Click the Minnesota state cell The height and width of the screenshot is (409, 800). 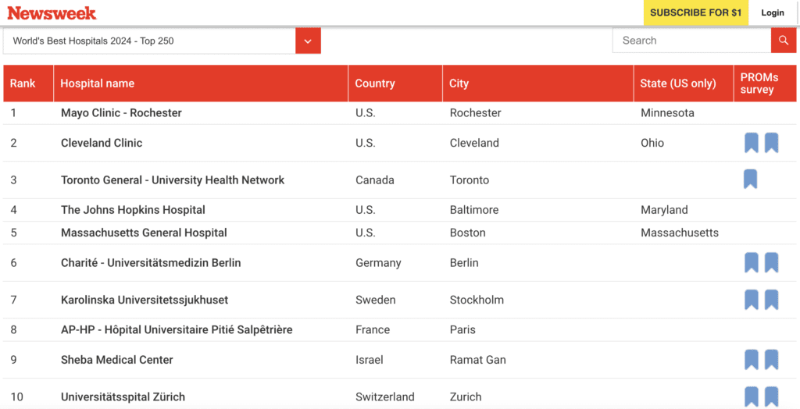[667, 112]
